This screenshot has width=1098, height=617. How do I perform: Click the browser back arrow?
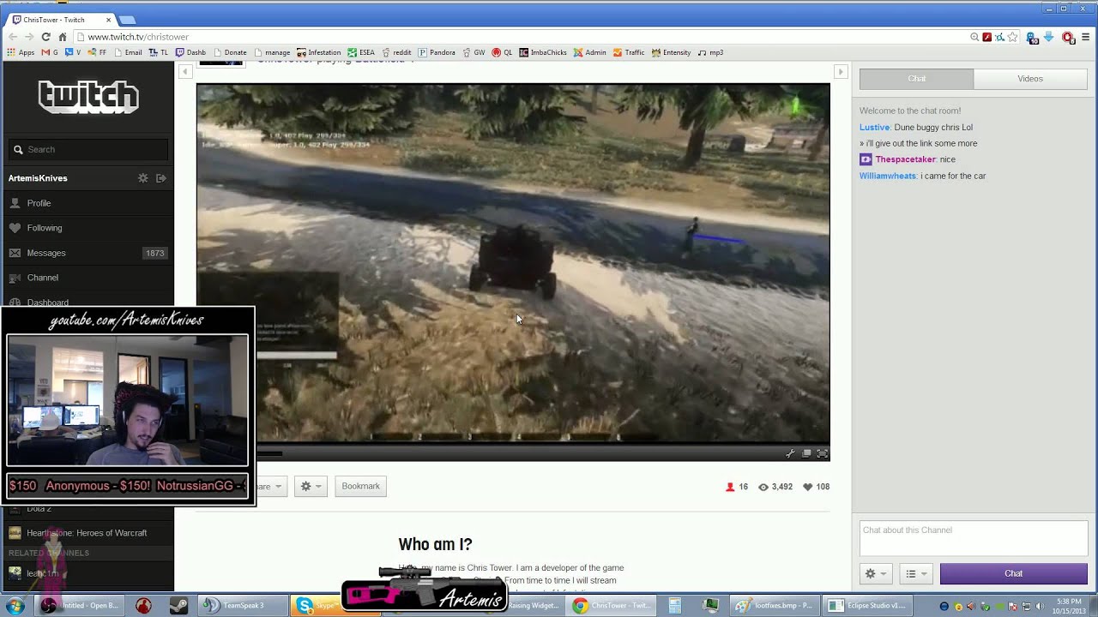click(x=13, y=37)
